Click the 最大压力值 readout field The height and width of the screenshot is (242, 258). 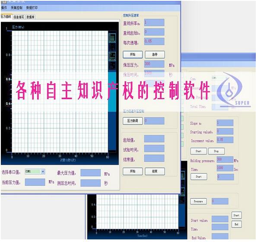(x=90, y=173)
